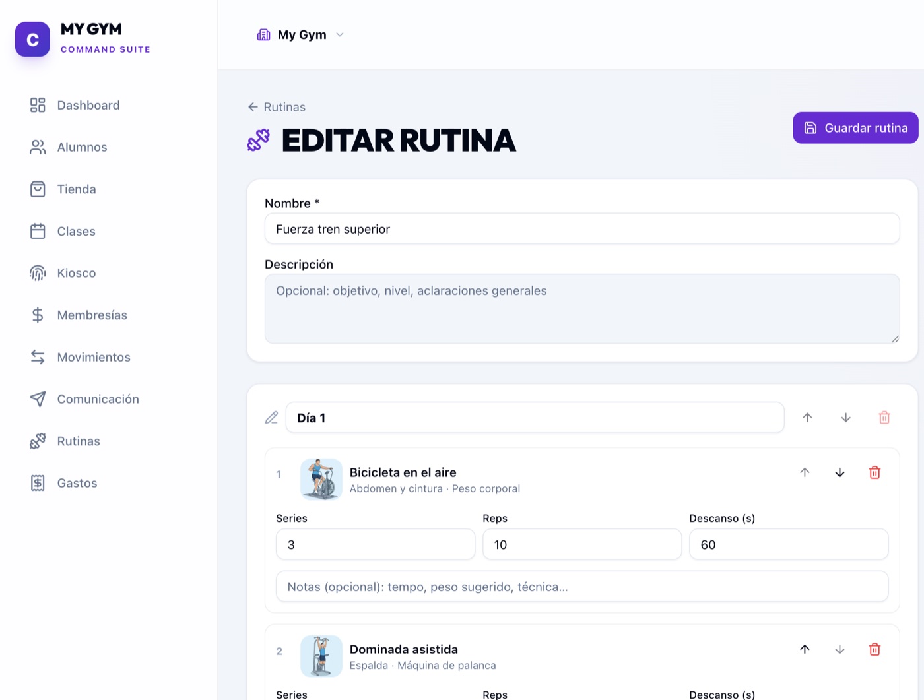Image resolution: width=924 pixels, height=700 pixels.
Task: Click the Membresías dollar sign icon
Action: [38, 315]
